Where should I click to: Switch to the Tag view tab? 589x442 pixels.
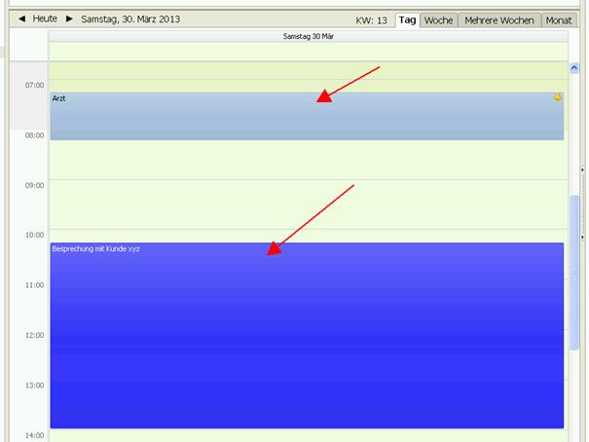pyautogui.click(x=407, y=20)
